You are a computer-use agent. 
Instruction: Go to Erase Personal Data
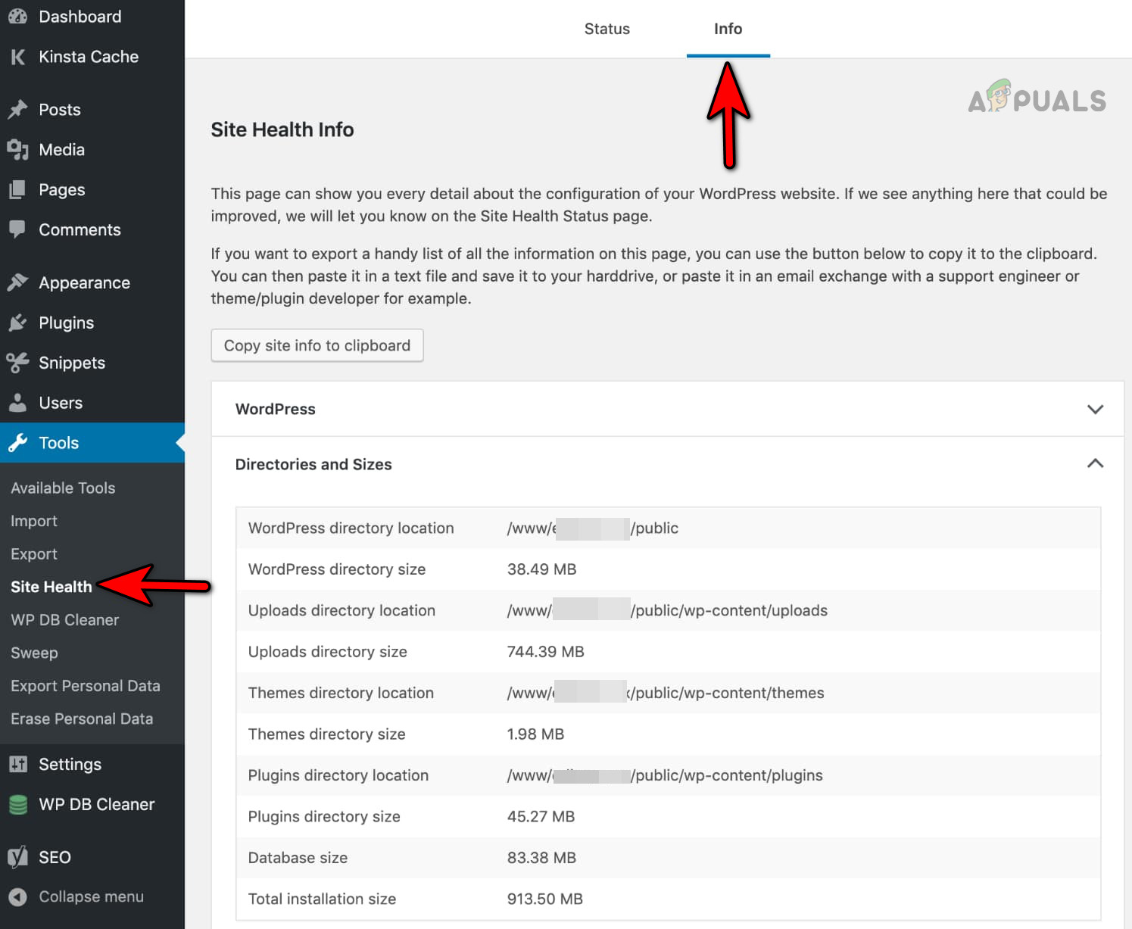pos(82,719)
